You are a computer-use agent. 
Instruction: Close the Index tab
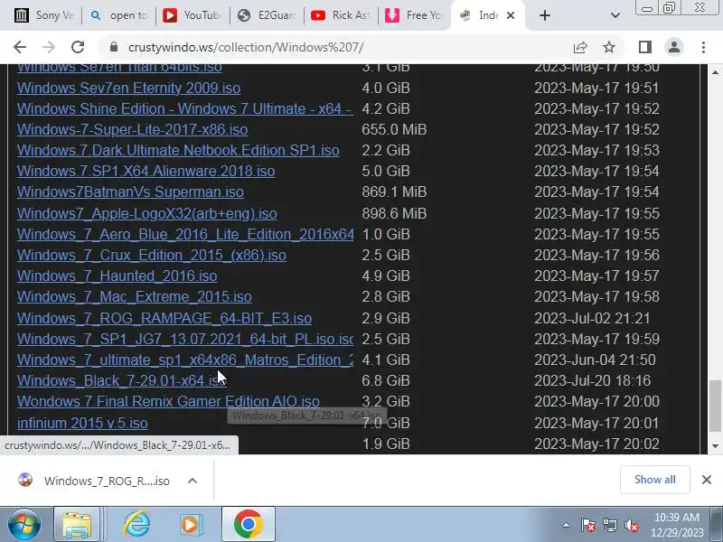click(511, 15)
